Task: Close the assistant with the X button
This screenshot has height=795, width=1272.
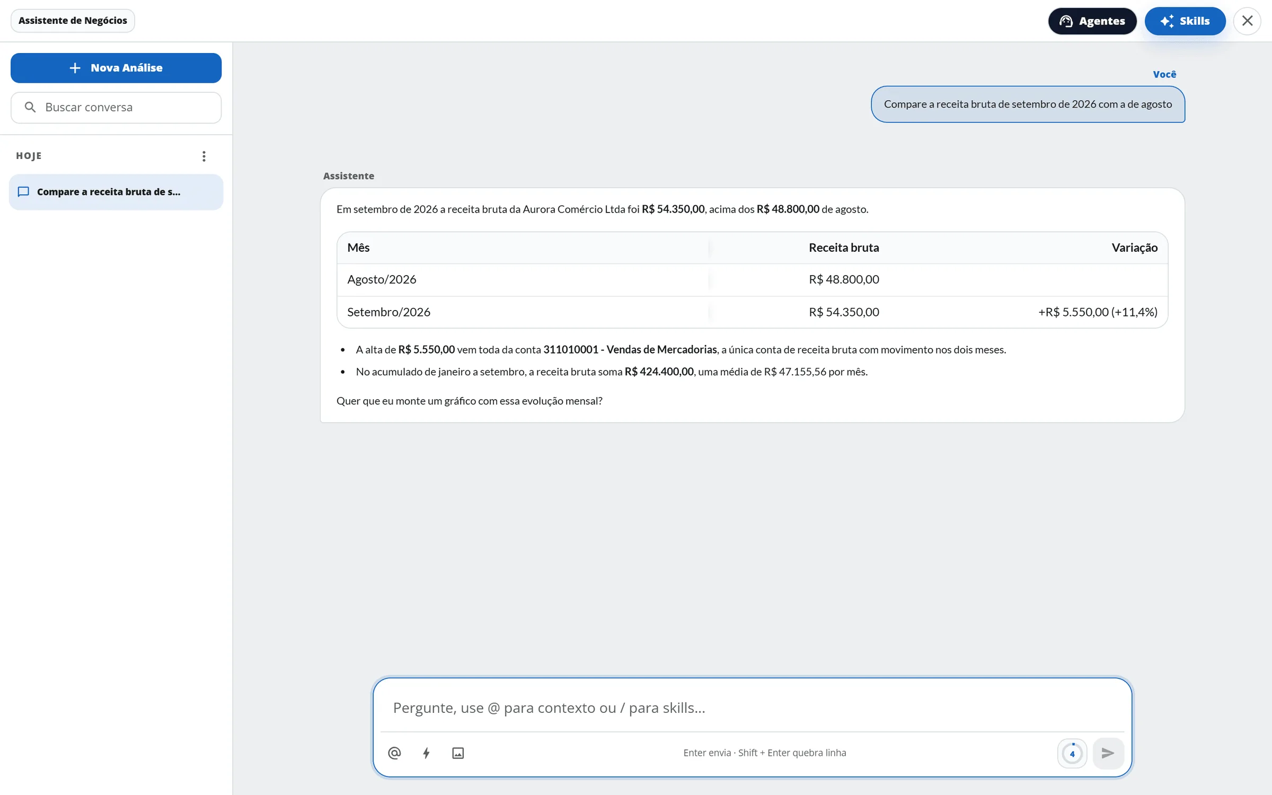Action: (x=1247, y=21)
